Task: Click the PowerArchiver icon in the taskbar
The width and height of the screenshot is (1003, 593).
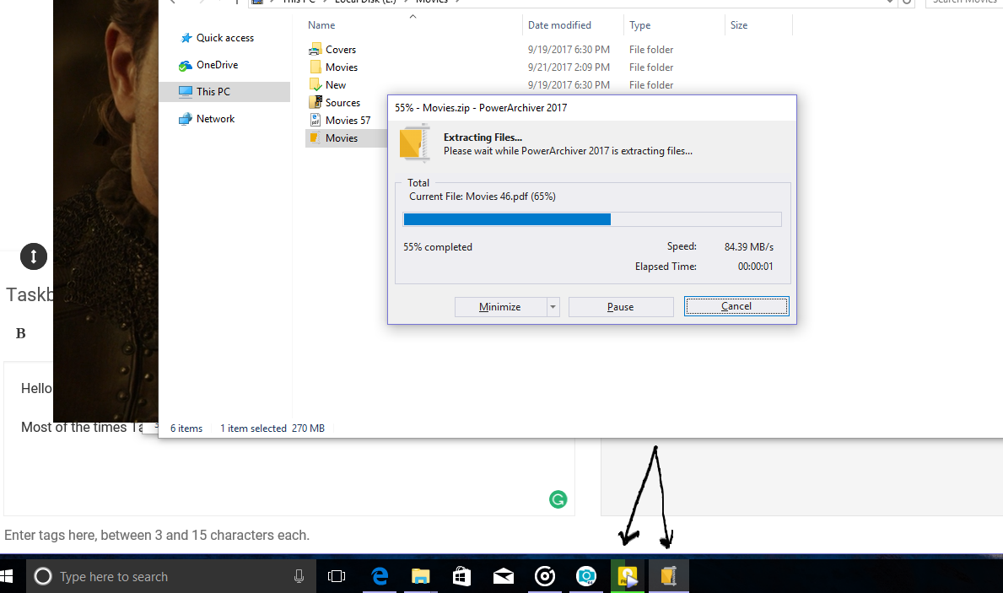Action: [668, 576]
